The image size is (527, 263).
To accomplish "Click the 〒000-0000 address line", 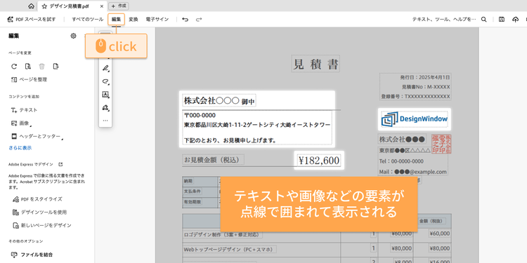I will pyautogui.click(x=200, y=116).
